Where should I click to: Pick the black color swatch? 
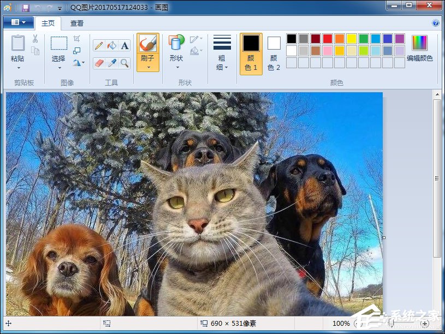292,39
